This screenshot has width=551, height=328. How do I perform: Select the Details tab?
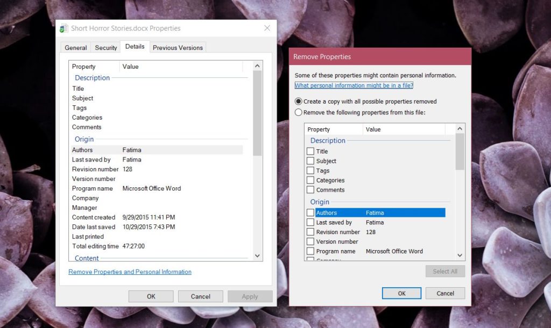coord(135,46)
